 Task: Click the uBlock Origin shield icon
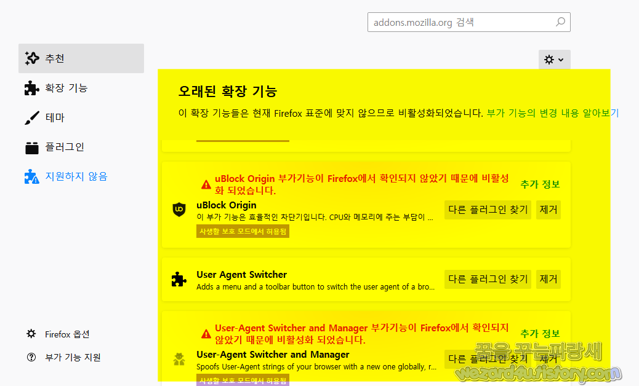click(x=179, y=210)
